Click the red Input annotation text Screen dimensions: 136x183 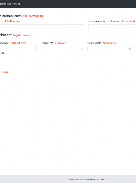tap(6, 72)
